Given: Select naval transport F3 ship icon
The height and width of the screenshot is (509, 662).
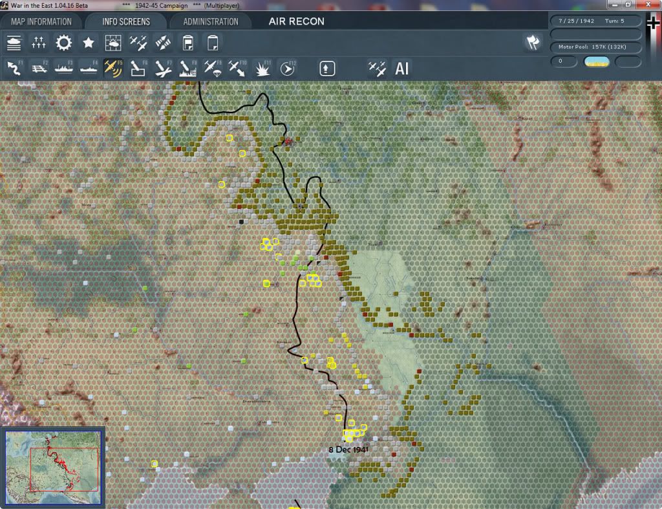Looking at the screenshot, I should click(x=64, y=69).
